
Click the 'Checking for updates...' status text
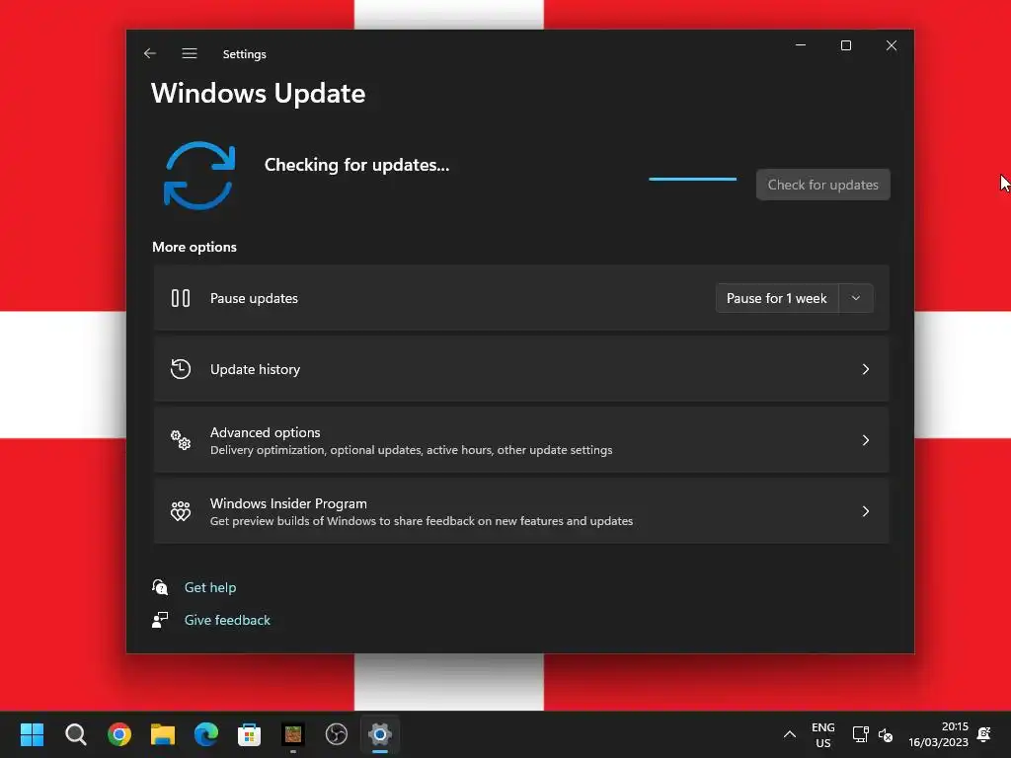click(356, 165)
